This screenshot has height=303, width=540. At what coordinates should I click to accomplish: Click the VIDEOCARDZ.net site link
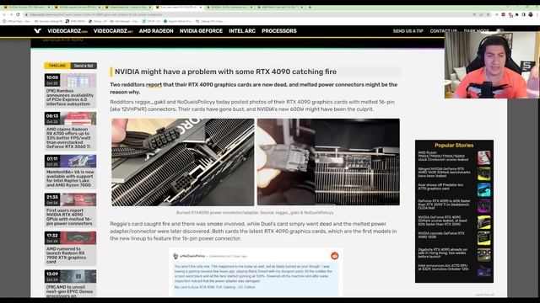pyautogui.click(x=113, y=31)
